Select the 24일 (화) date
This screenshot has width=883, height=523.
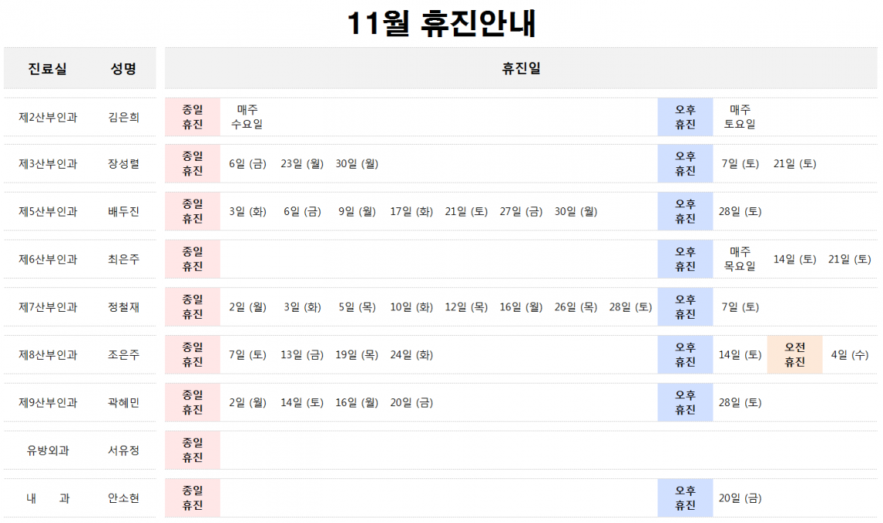coord(411,355)
